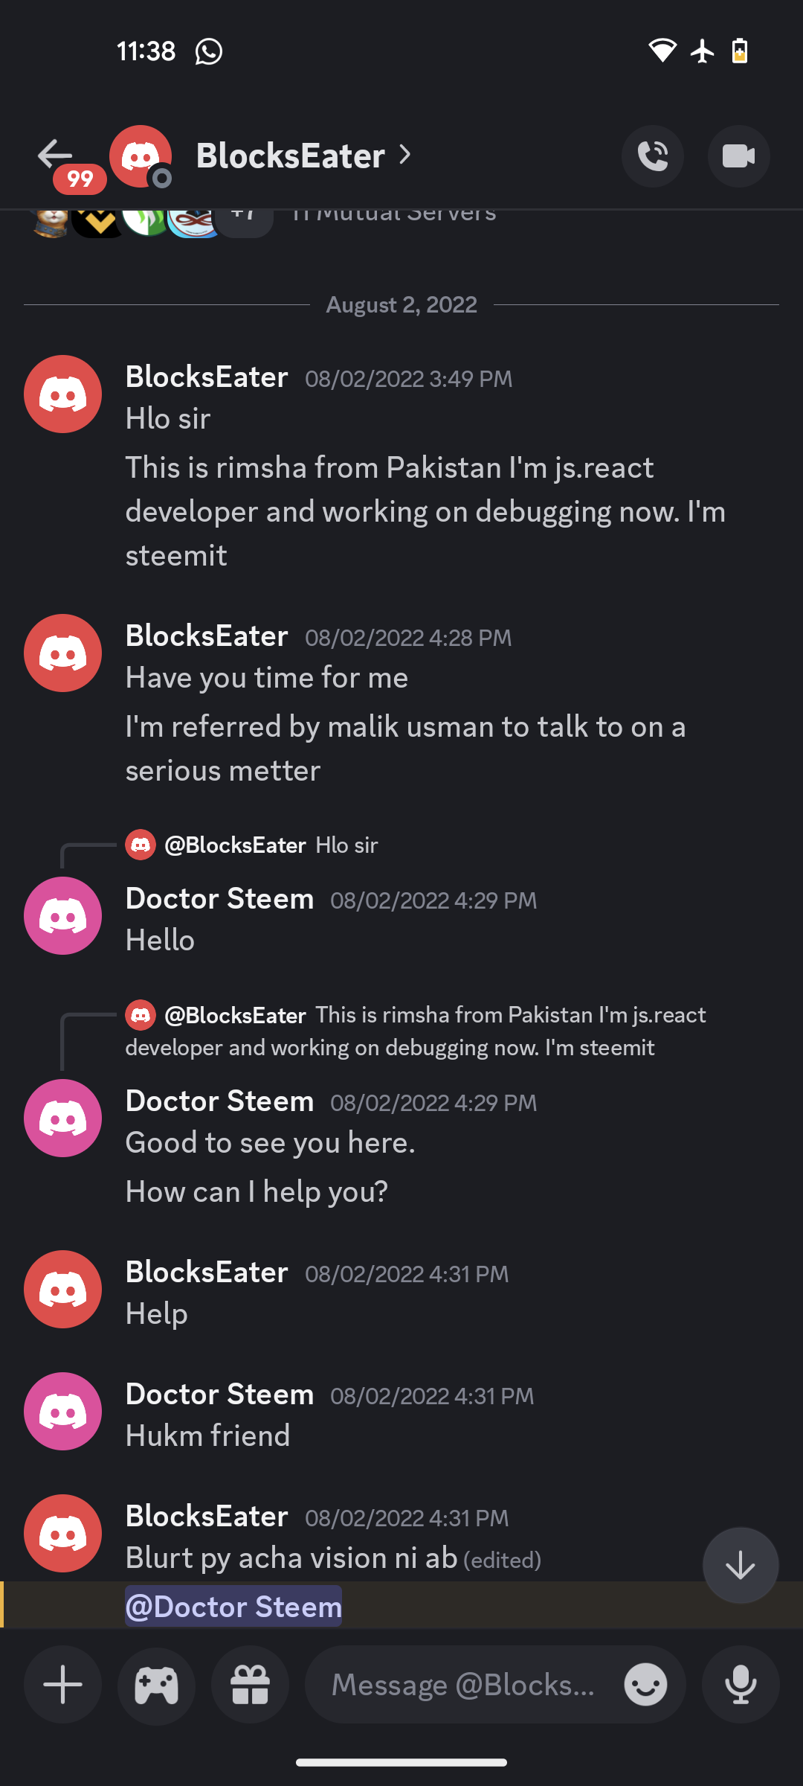This screenshot has width=803, height=1786.
Task: Start a voice call with BlocksEater
Action: pos(653,156)
